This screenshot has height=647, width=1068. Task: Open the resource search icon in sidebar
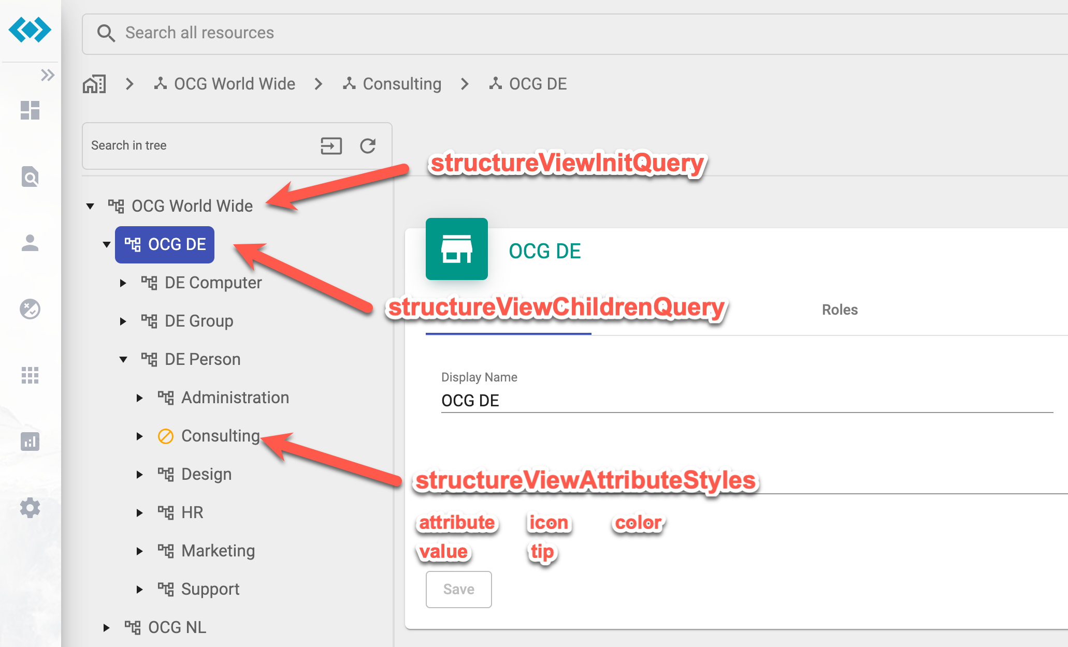click(30, 177)
